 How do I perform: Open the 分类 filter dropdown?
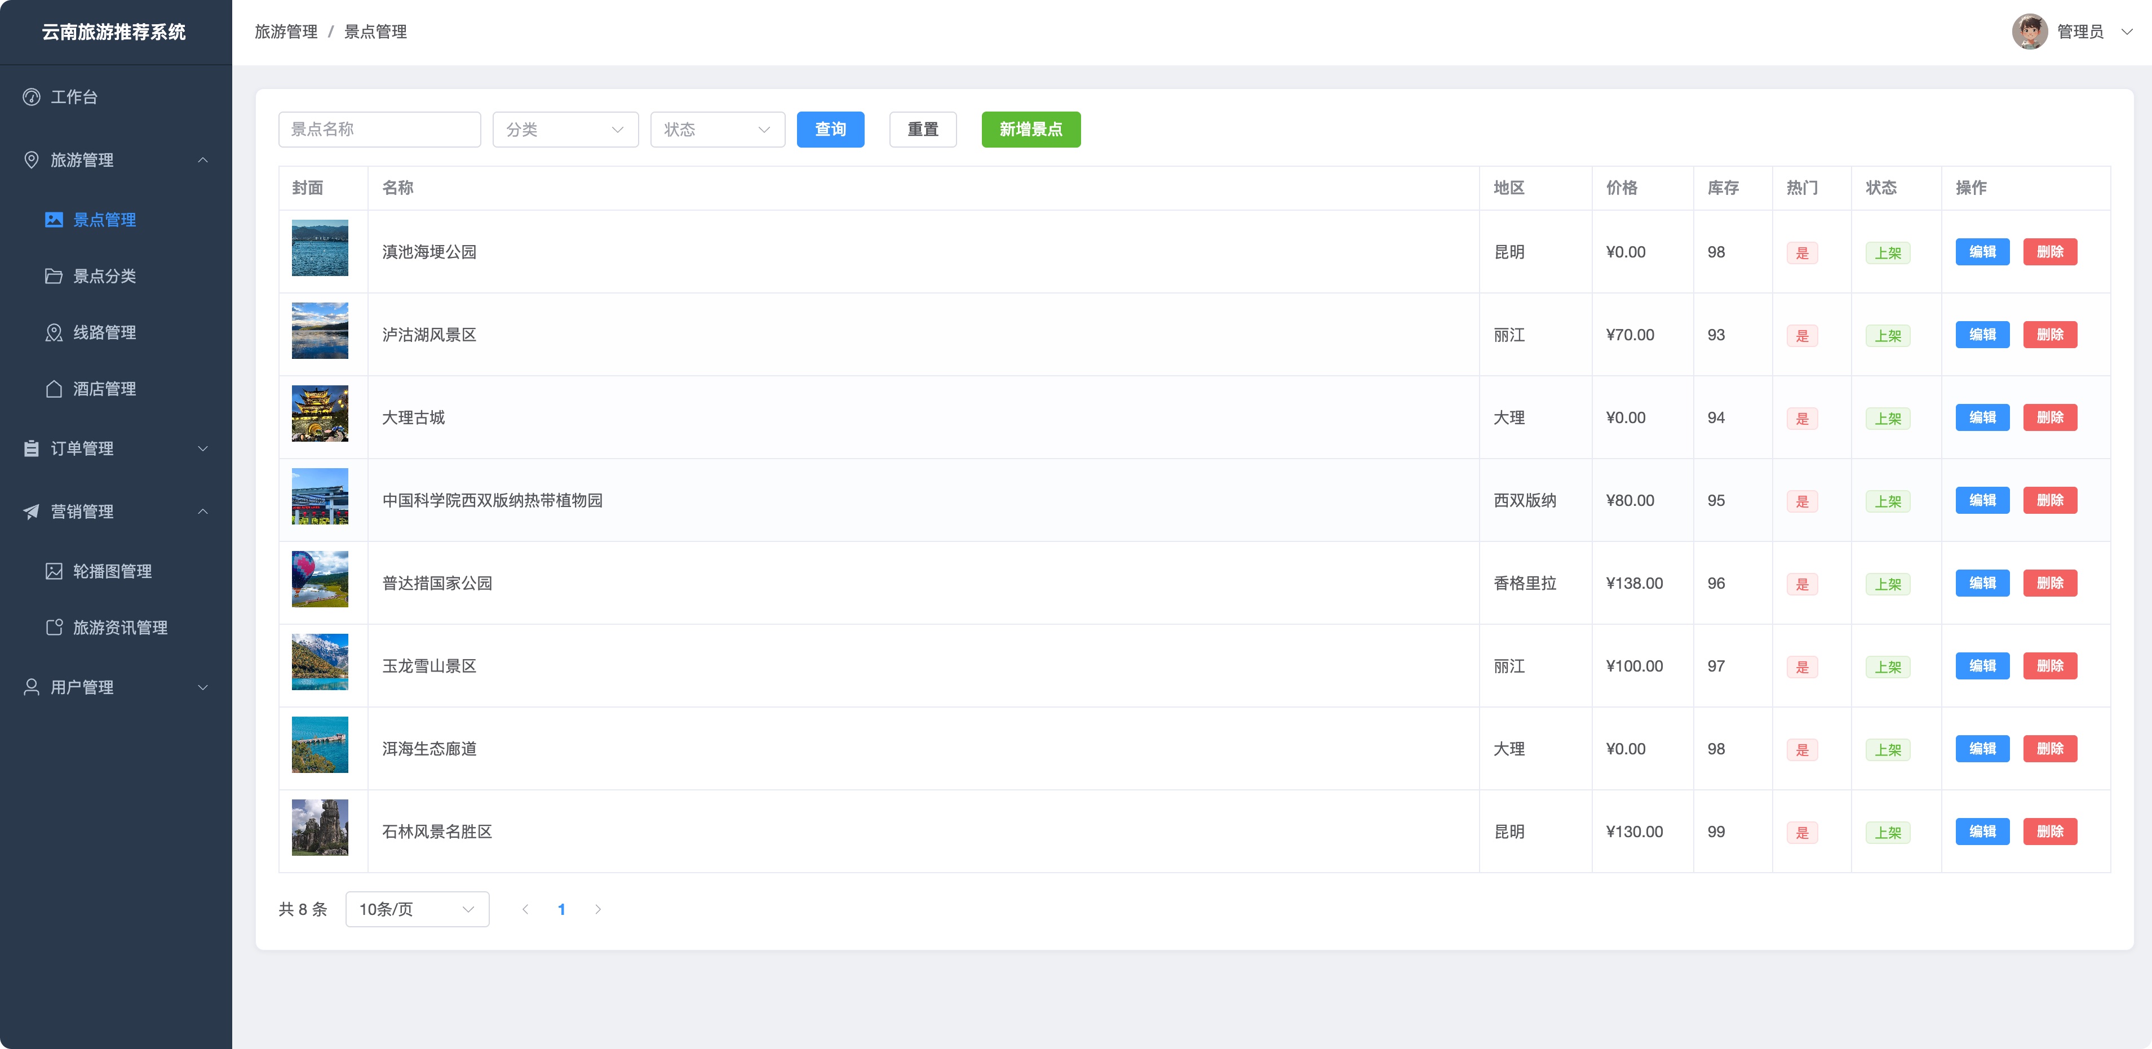565,130
